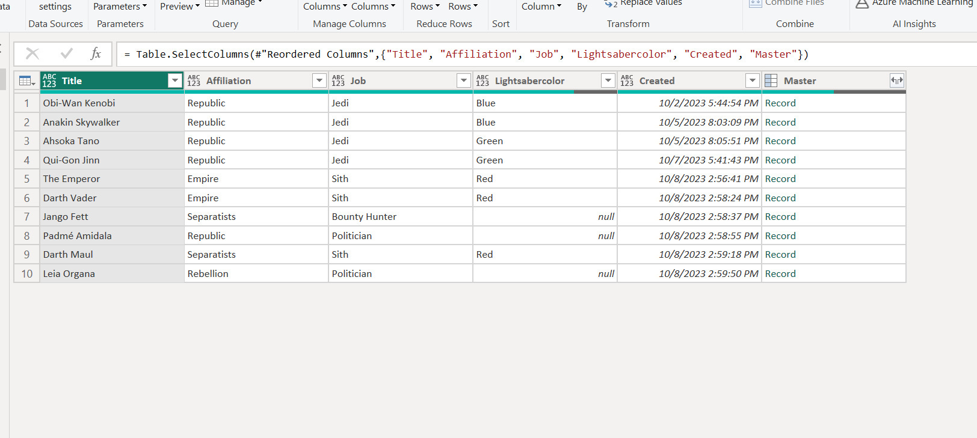
Task: Open the settings button above Data Sources
Action: pos(55,7)
